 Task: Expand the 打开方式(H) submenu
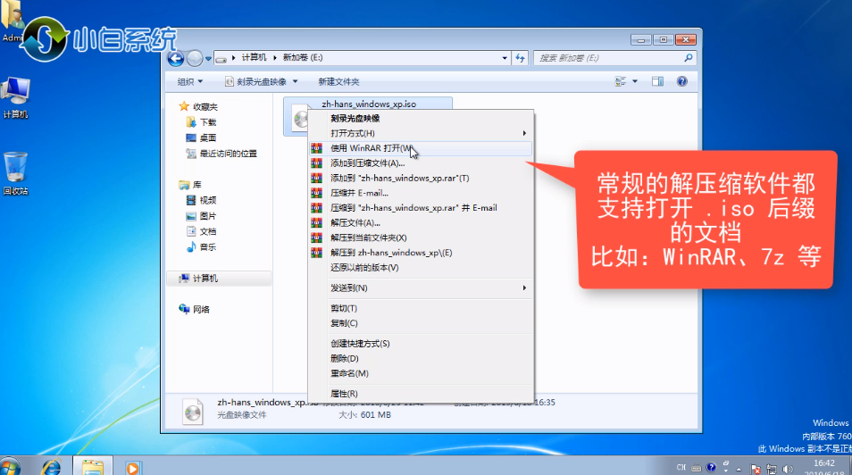[x=420, y=133]
